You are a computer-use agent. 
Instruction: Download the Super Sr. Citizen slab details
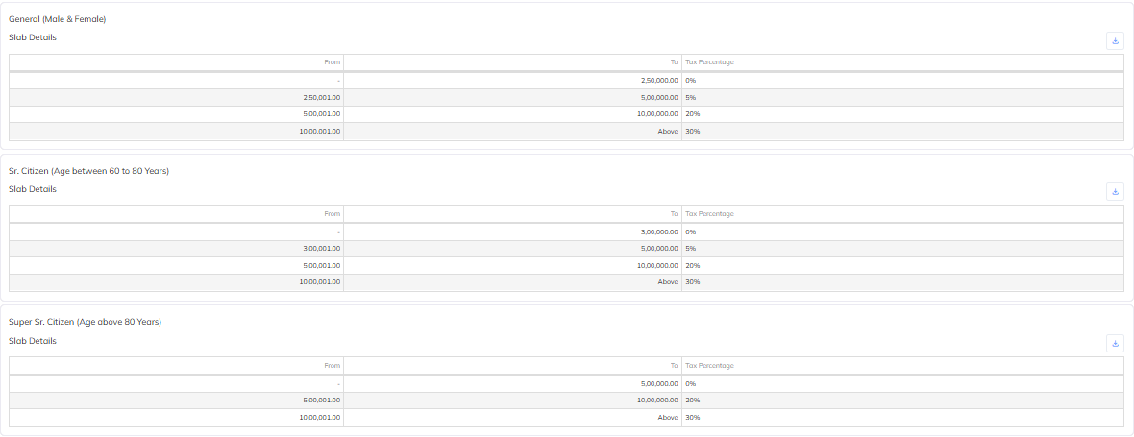point(1115,343)
